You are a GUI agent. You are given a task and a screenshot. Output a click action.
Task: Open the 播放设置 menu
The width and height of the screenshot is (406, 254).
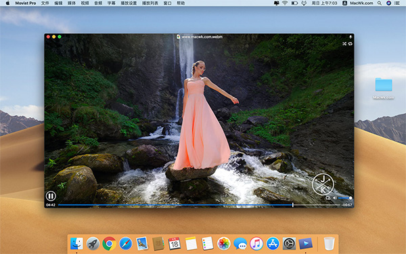point(129,3)
